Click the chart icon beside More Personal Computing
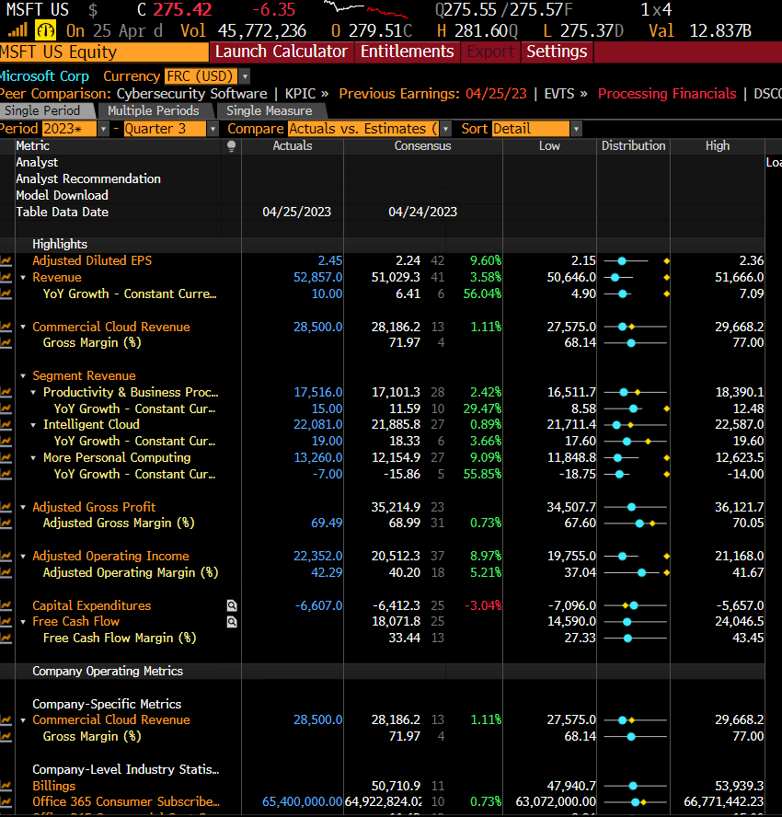The width and height of the screenshot is (782, 817). tap(6, 457)
